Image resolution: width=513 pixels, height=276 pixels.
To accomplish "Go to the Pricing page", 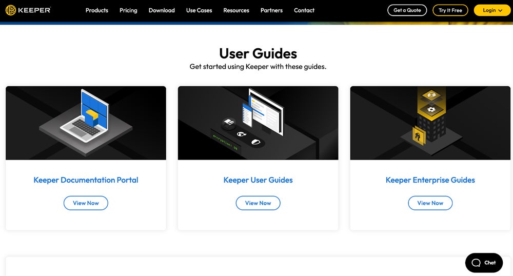I will (128, 10).
